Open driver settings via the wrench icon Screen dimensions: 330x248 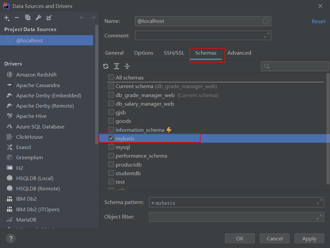(38, 18)
